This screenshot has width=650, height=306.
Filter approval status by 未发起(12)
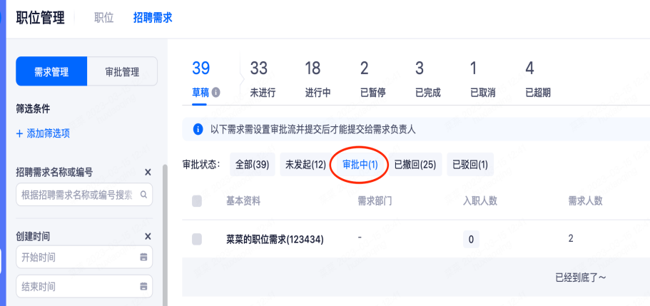pos(305,165)
